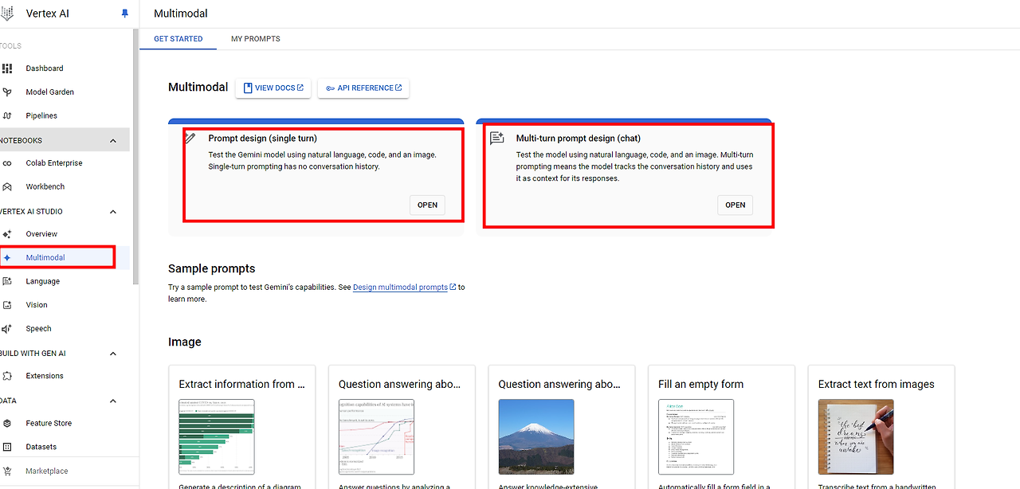Screen dimensions: 1020x489
Task: Click the AI systems chart sample thumbnail
Action: pyautogui.click(x=376, y=436)
